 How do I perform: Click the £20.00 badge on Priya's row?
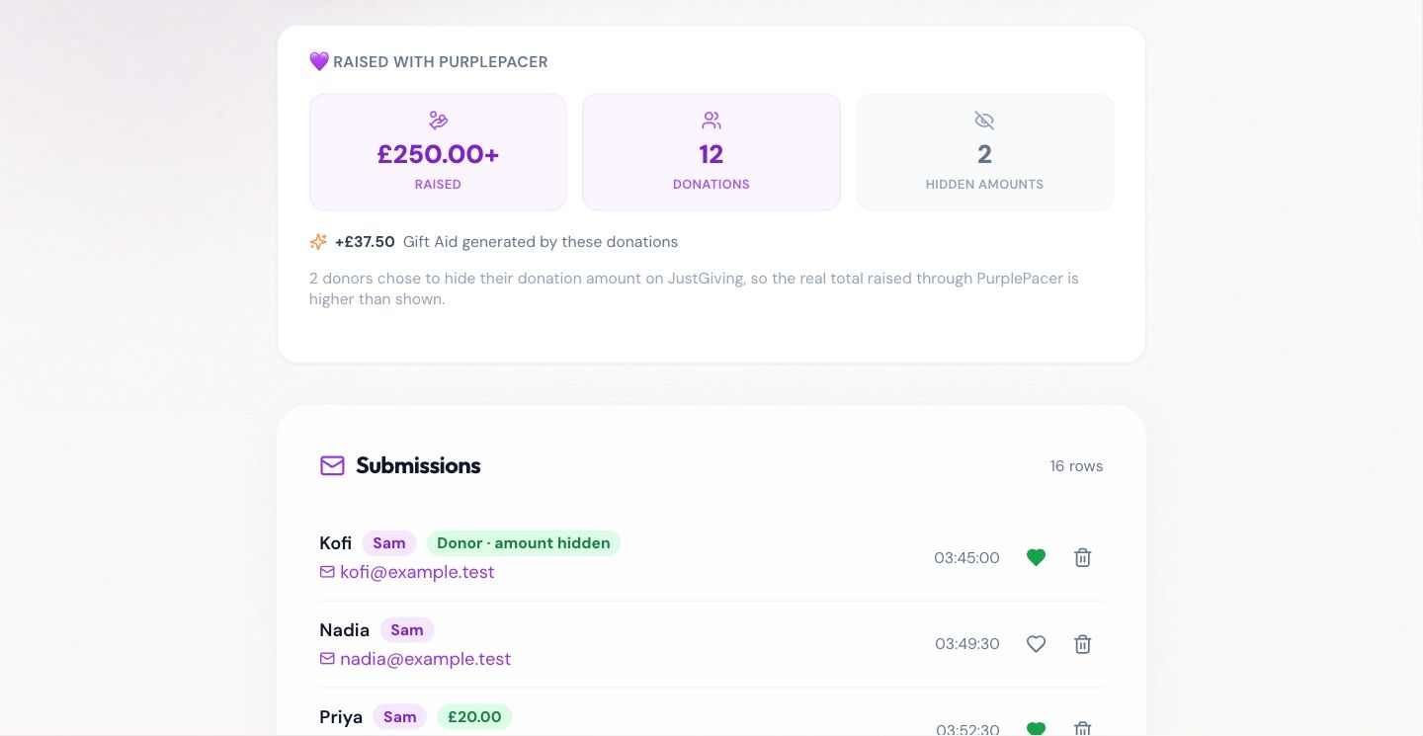point(474,717)
